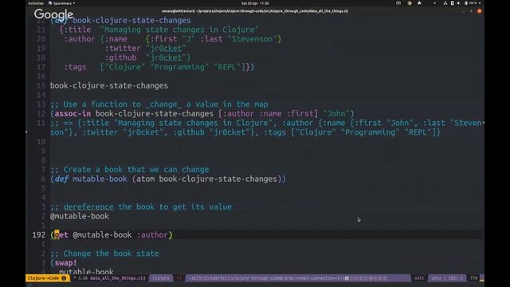Click the :first keyword in the assoc-in key path
Viewport: 510px width, 287px height.
point(300,113)
